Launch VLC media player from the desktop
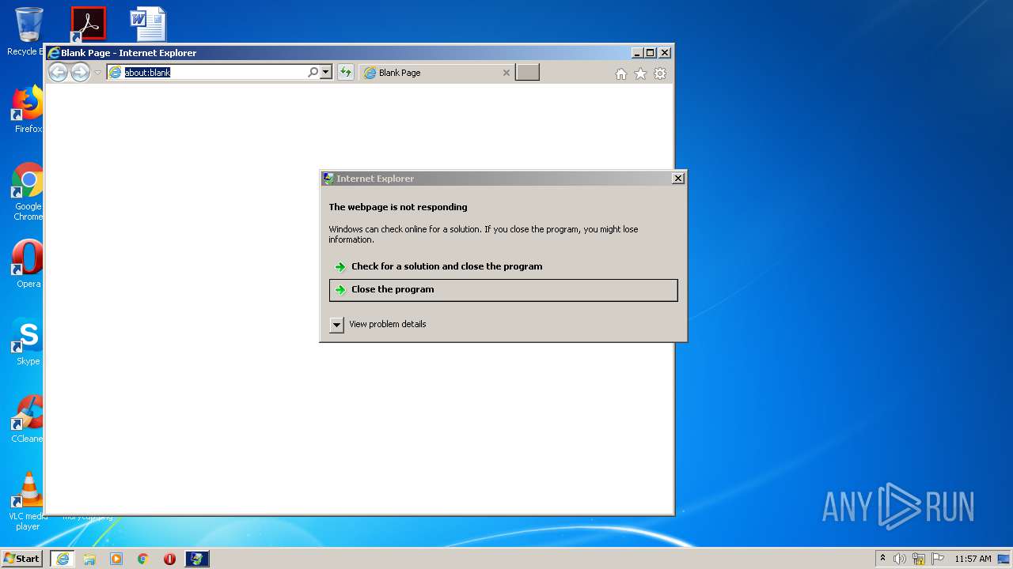Image resolution: width=1013 pixels, height=569 pixels. (x=28, y=501)
